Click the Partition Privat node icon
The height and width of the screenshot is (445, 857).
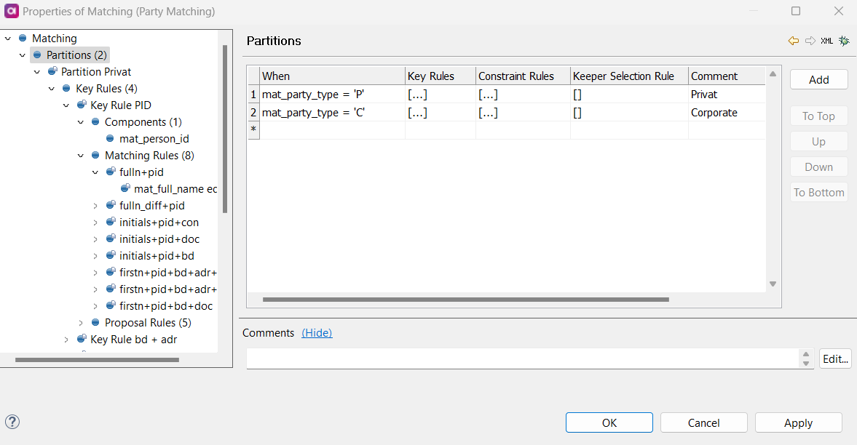tap(52, 71)
